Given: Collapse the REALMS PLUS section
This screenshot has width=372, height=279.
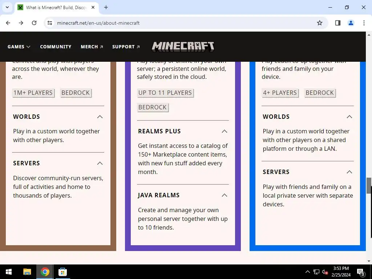Looking at the screenshot, I should coord(225,131).
